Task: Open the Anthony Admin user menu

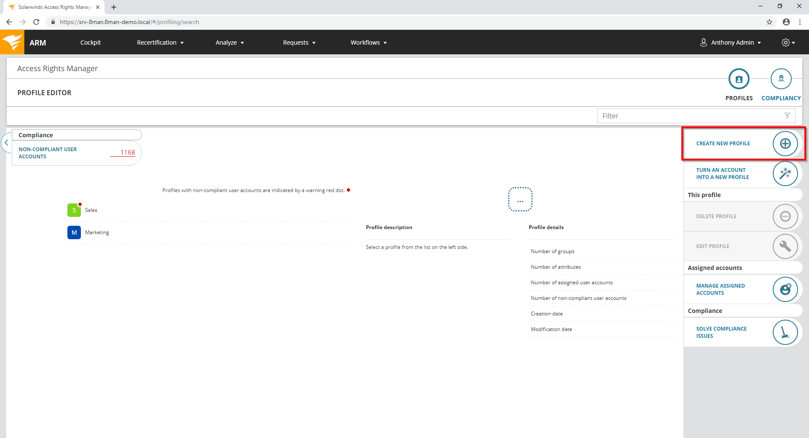Action: [731, 43]
